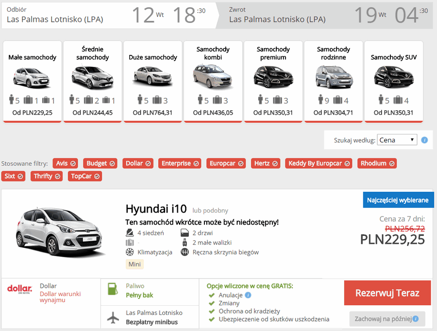Click the Citroën van image under Samochody rodzinne
Image resolution: width=437 pixels, height=331 pixels.
click(x=335, y=77)
